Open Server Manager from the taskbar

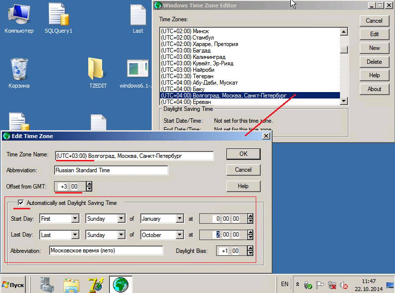47,285
